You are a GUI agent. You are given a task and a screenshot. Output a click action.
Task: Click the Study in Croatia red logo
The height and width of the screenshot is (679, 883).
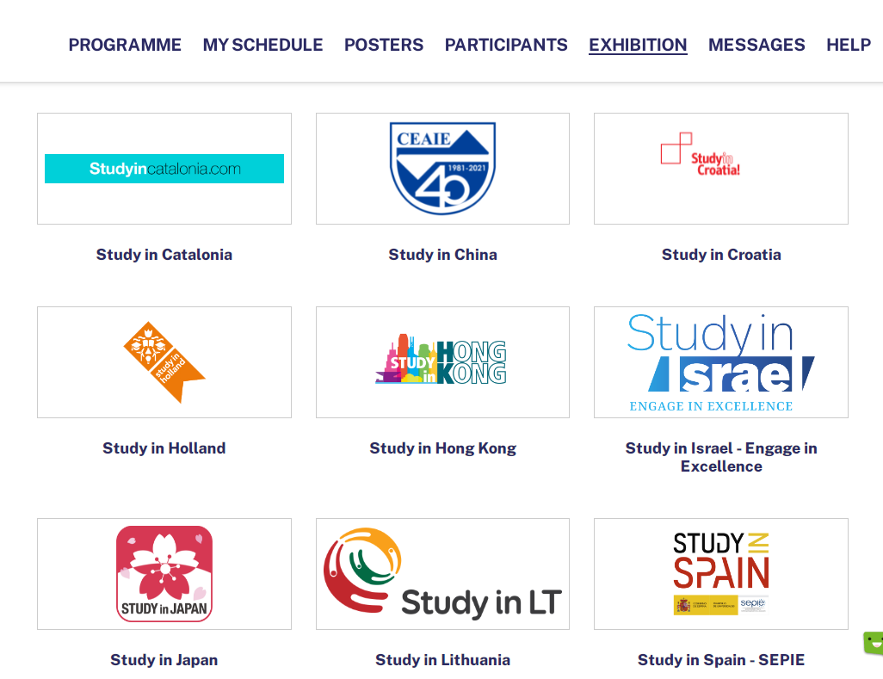point(700,155)
